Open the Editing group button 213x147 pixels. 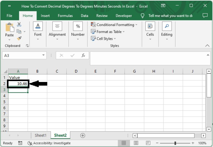click(x=166, y=31)
